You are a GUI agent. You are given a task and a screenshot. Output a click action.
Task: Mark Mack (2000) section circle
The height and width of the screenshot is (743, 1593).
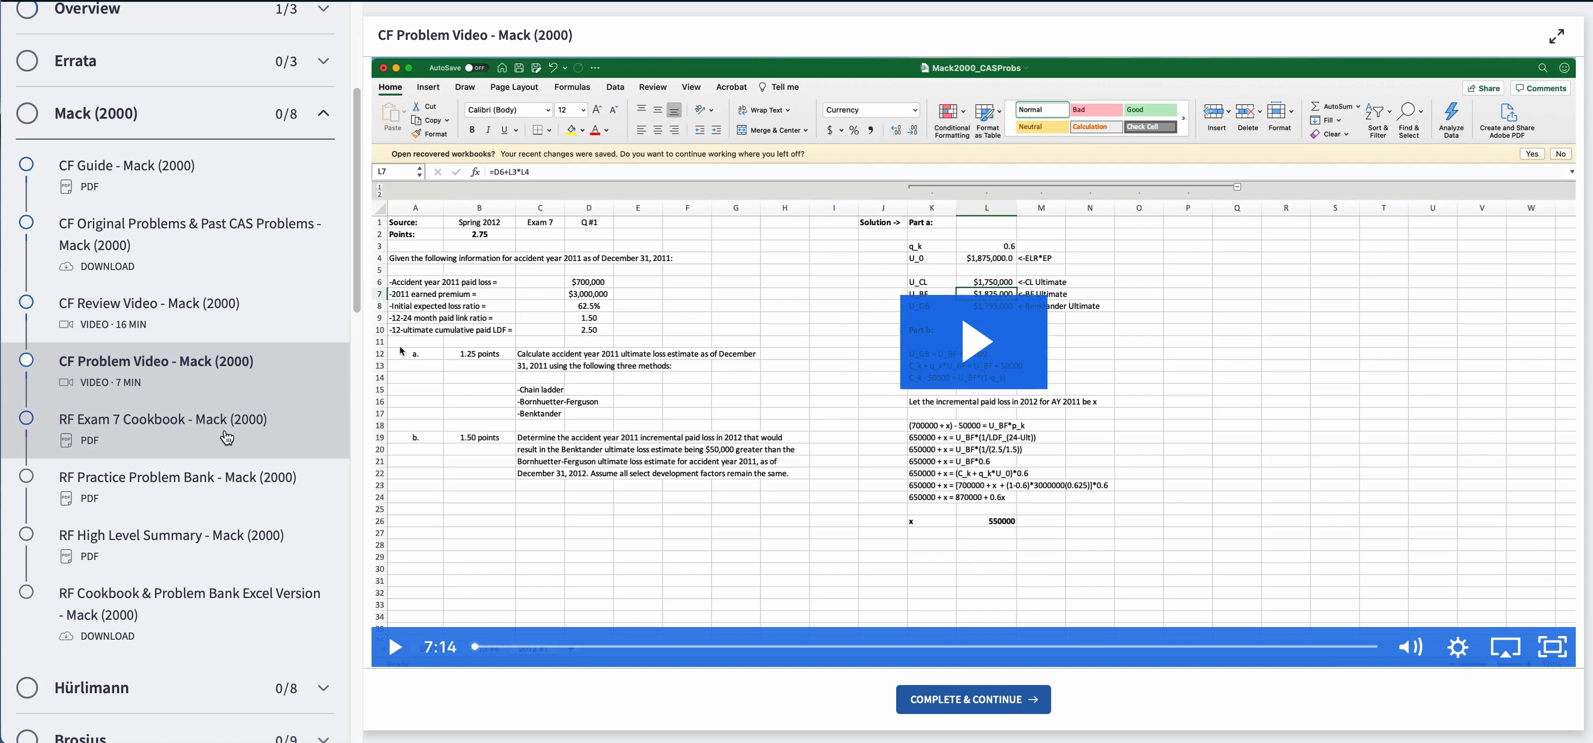27,113
